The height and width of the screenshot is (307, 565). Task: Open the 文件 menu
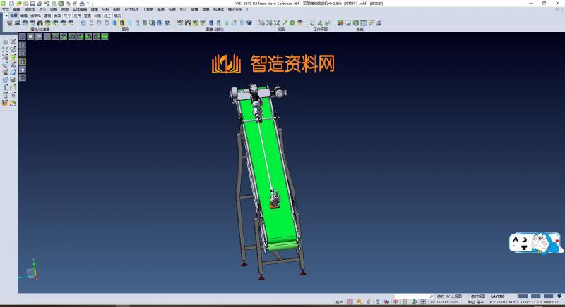5,9
